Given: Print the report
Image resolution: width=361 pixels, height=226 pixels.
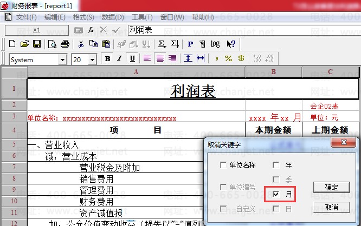Looking at the screenshot, I should [x=65, y=44].
